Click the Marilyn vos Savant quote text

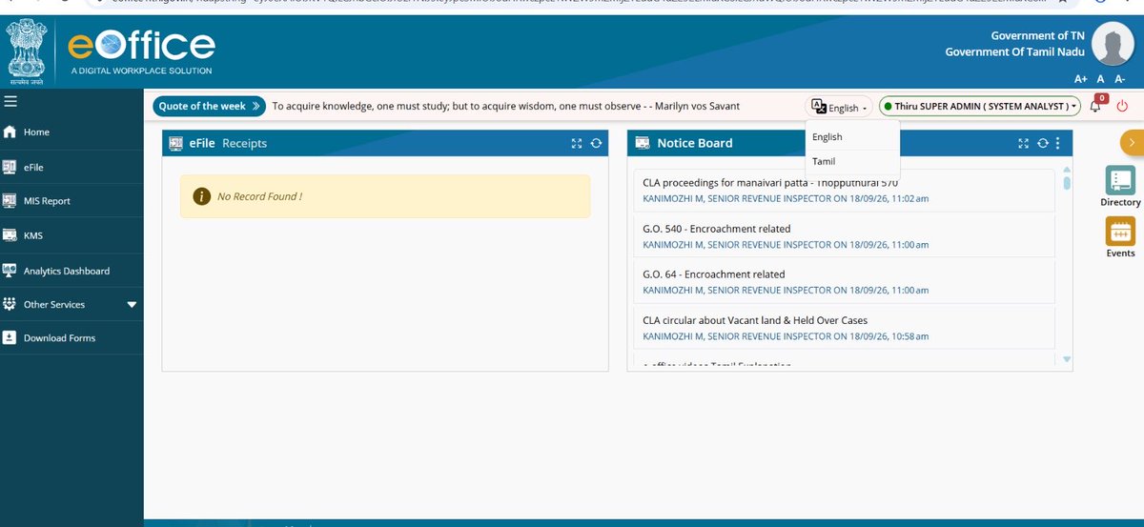[506, 107]
